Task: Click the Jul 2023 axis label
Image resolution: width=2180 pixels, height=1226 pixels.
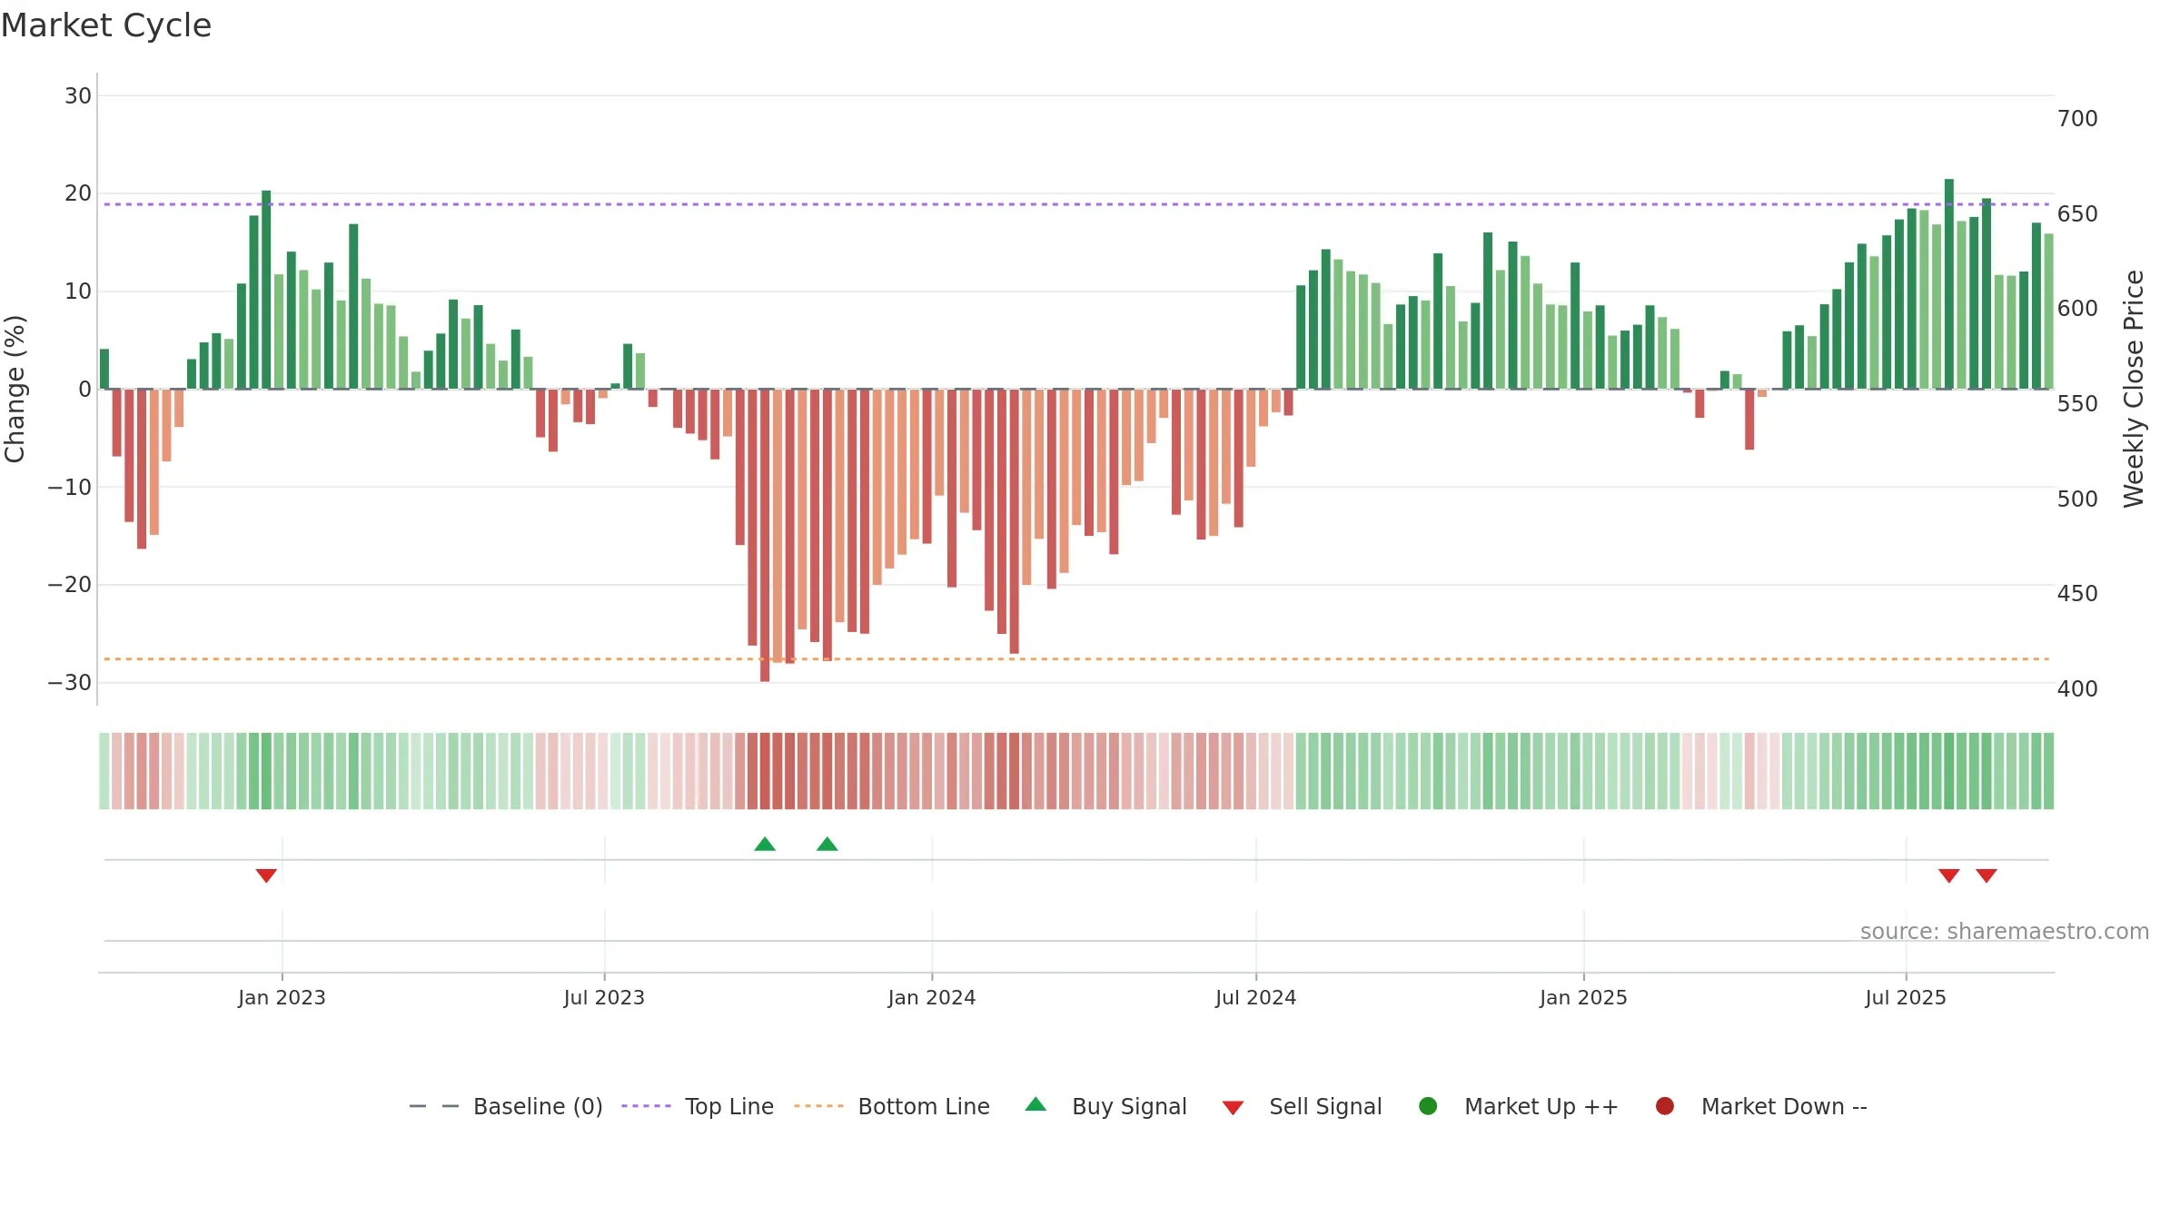Action: coord(604,997)
